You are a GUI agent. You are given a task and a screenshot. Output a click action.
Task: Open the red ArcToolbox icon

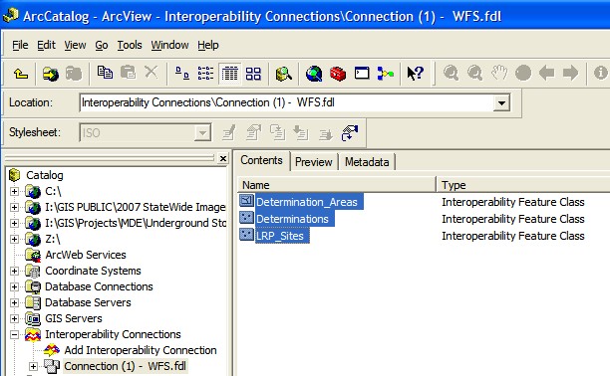[x=338, y=73]
